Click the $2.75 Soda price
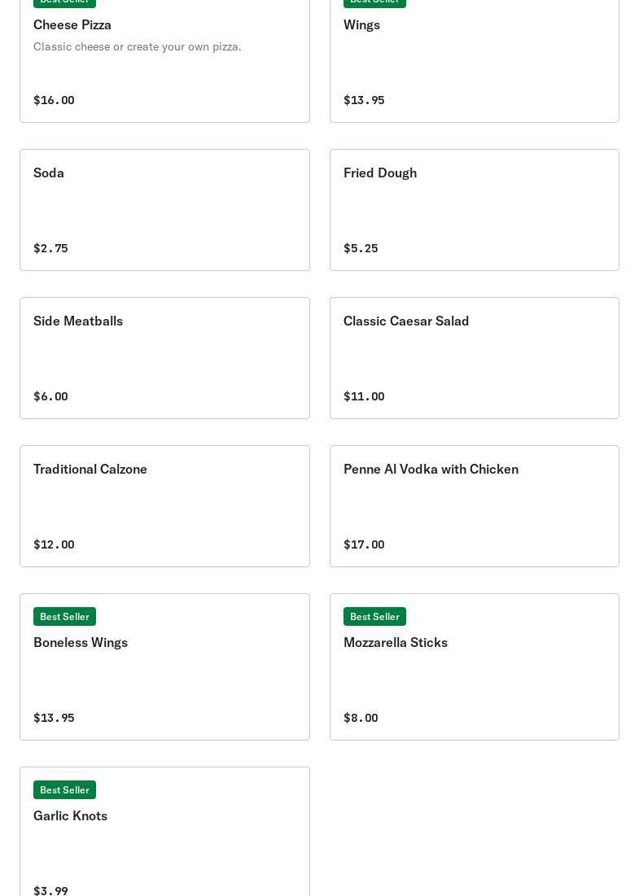The image size is (639, 896). point(50,249)
